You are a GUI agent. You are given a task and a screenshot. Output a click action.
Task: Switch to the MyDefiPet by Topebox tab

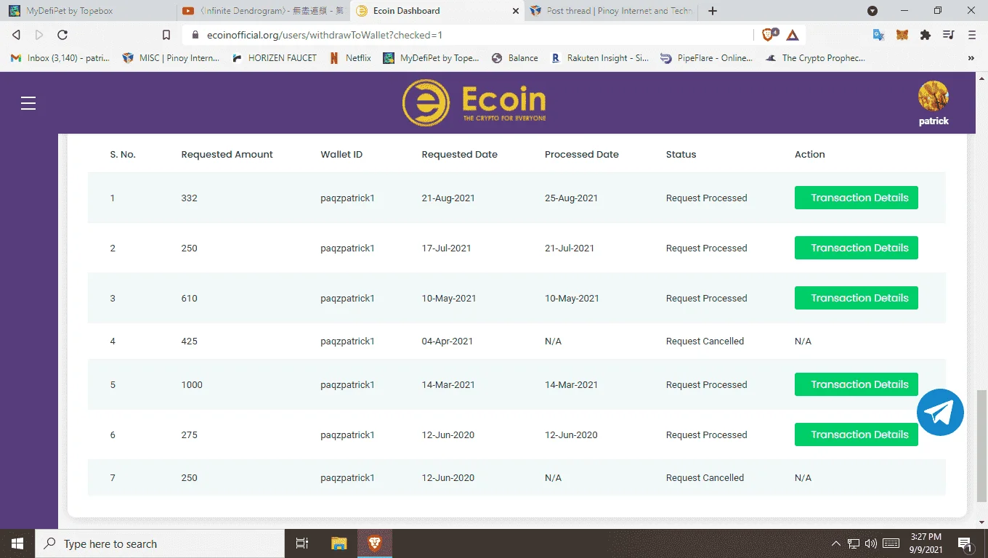point(88,11)
